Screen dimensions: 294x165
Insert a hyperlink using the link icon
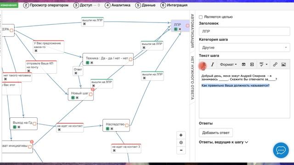[275, 65]
